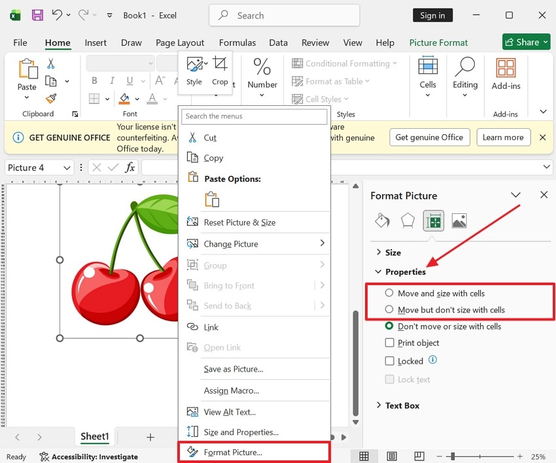Apply Fill Color from the Font group
The height and width of the screenshot is (463, 556).
click(124, 99)
